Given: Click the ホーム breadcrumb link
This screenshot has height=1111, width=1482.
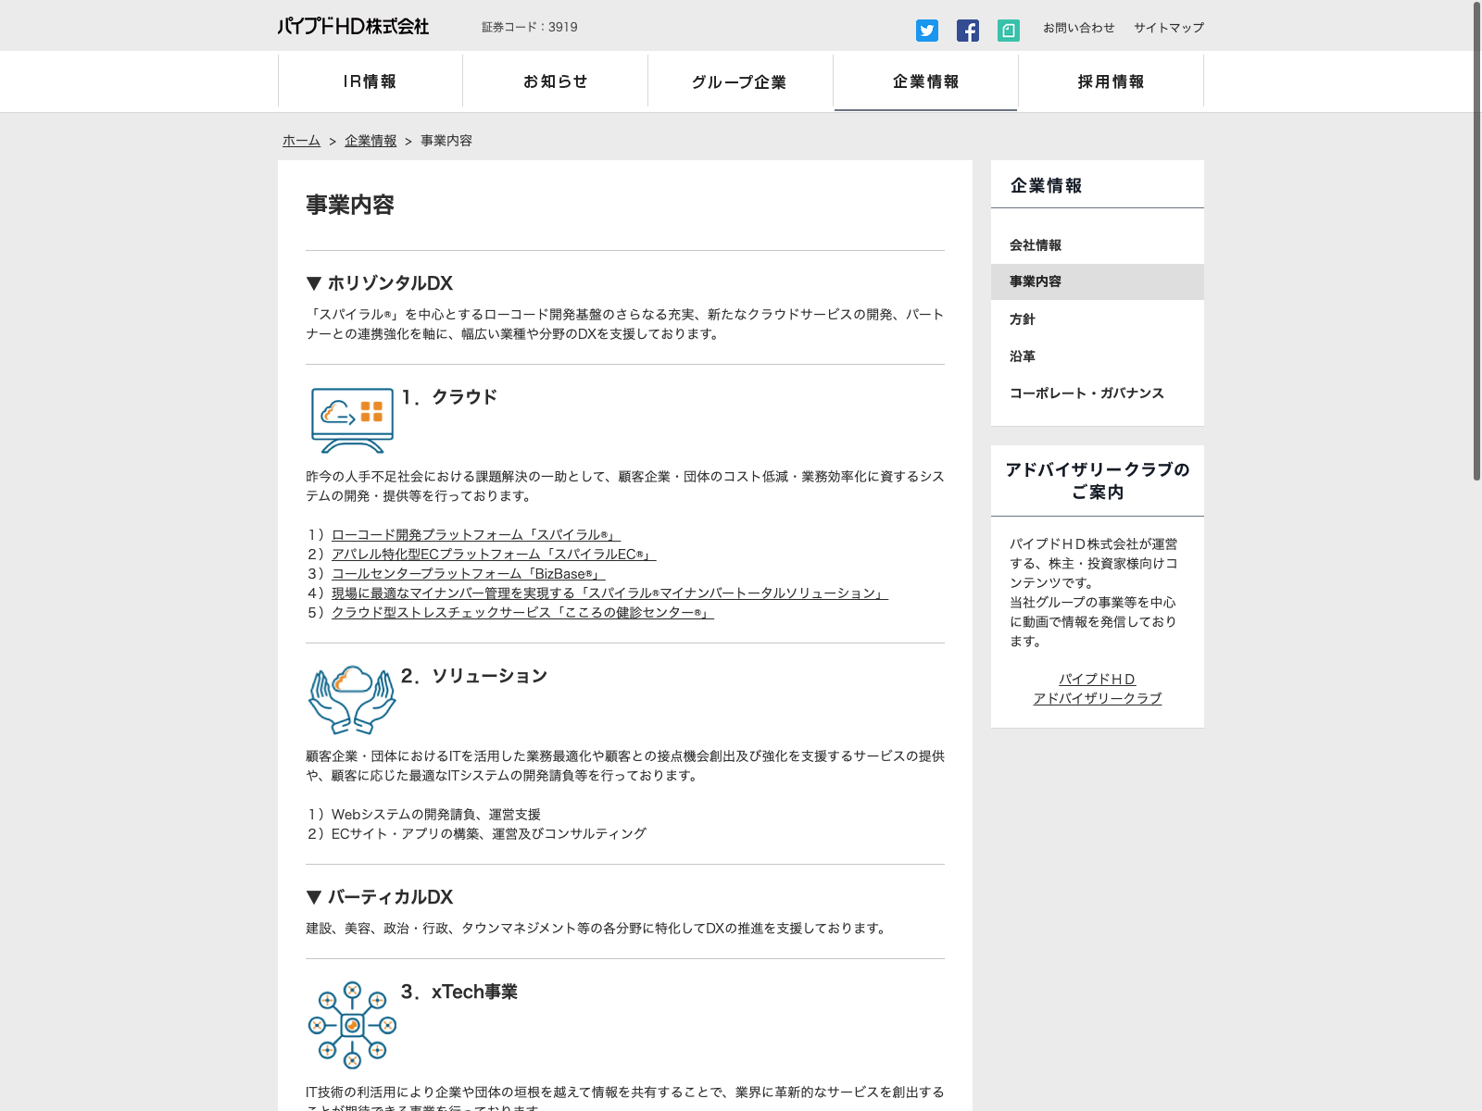Looking at the screenshot, I should point(301,141).
